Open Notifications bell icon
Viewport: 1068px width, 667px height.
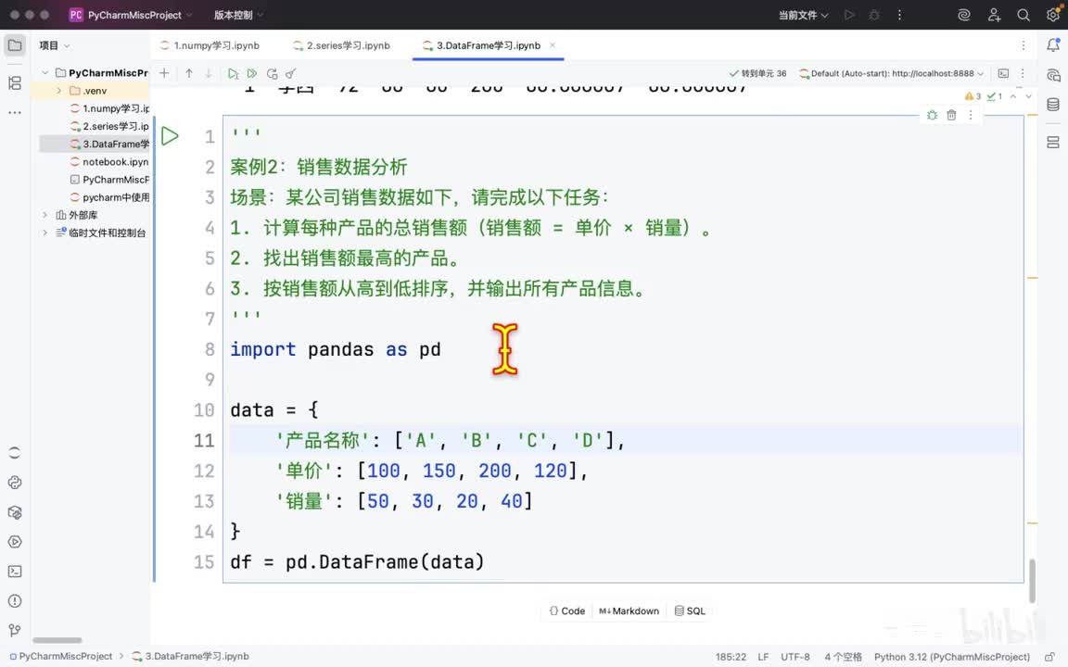(1053, 45)
